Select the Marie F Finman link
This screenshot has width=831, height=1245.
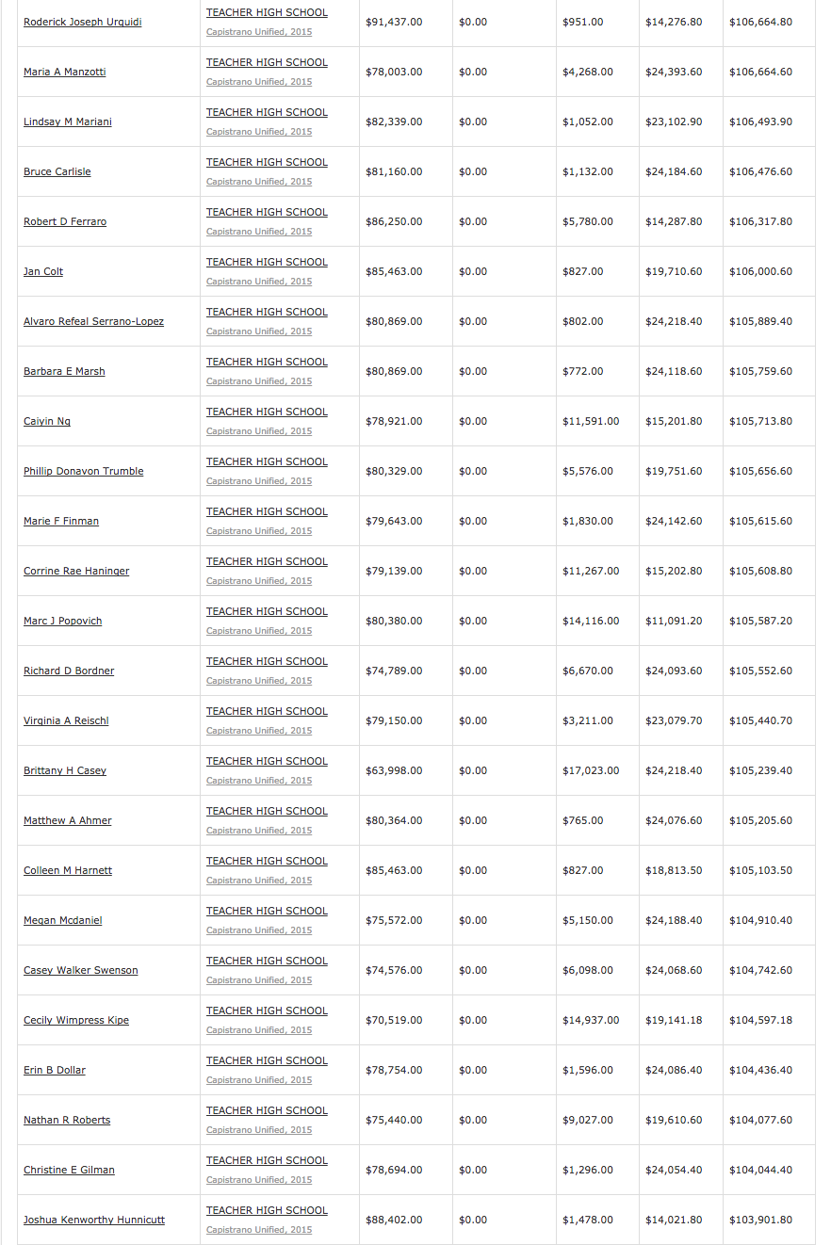tap(61, 521)
